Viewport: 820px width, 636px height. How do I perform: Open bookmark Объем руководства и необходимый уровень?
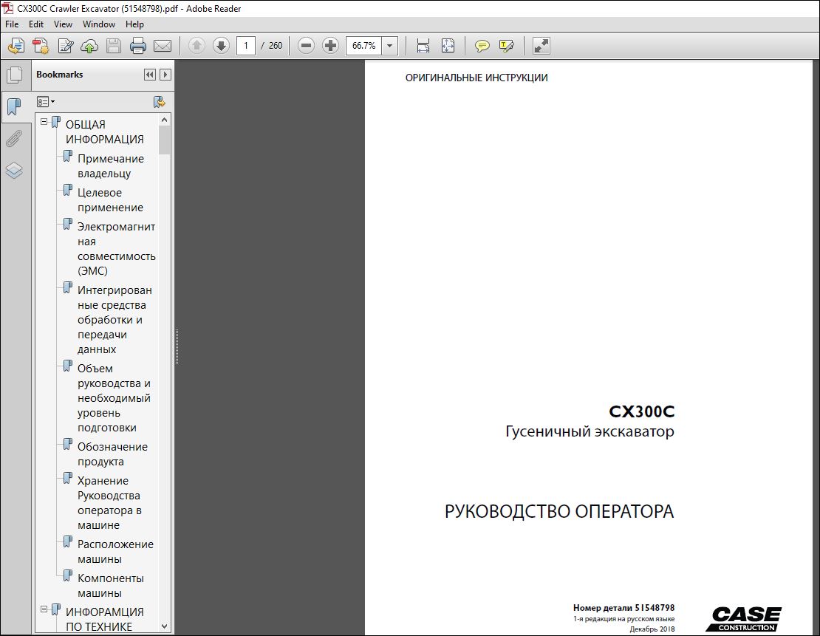(114, 398)
